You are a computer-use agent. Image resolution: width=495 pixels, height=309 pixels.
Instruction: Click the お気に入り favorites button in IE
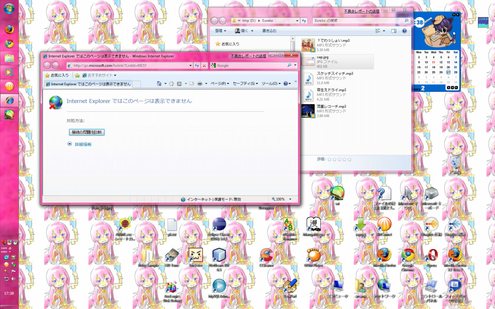pyautogui.click(x=57, y=75)
